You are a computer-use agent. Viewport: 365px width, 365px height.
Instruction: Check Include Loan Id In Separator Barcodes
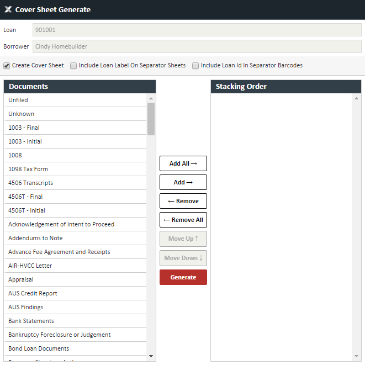click(x=195, y=66)
